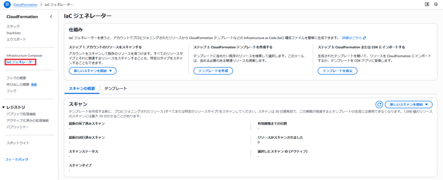Click テンプレートを表示 button
443x180 pixels.
click(337, 71)
